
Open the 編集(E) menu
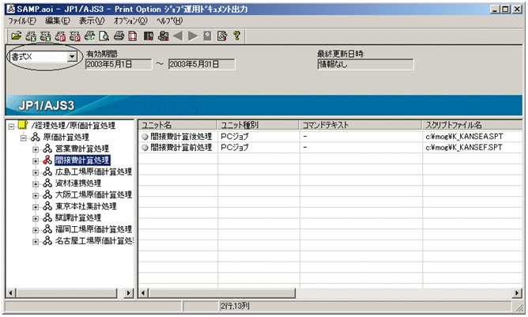point(58,21)
